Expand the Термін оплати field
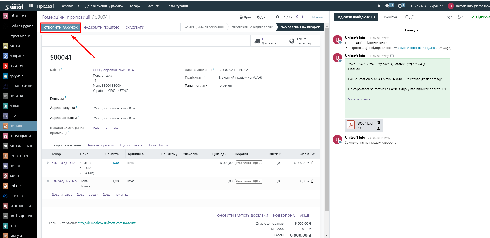This screenshot has width=490, height=238. pos(265,86)
